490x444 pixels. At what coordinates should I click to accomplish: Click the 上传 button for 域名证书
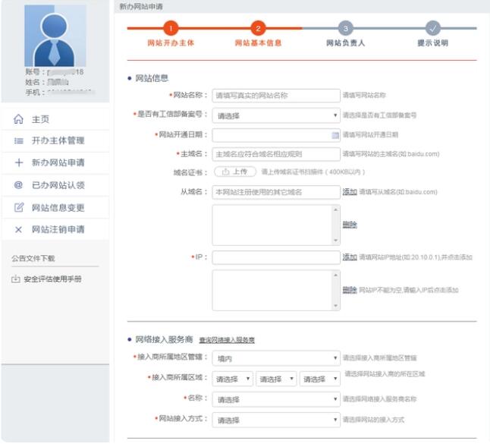coord(235,172)
